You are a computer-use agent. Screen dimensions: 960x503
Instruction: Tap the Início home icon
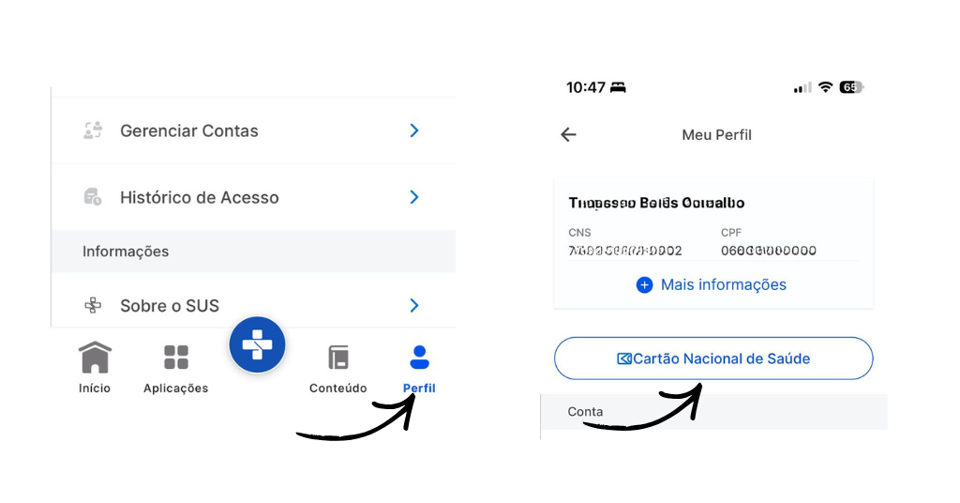coord(95,358)
